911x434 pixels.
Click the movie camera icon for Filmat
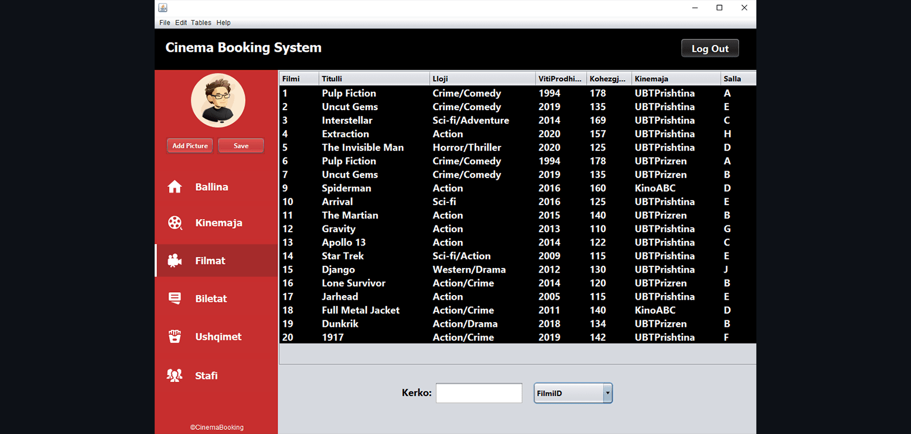point(175,261)
